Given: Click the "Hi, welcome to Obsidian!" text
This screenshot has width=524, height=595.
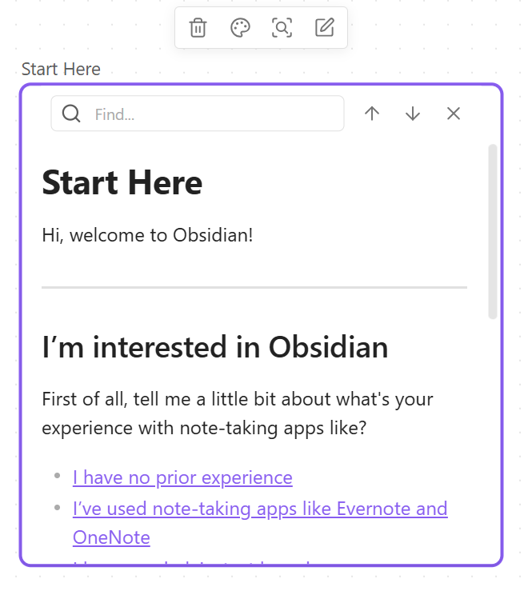Looking at the screenshot, I should pyautogui.click(x=147, y=236).
